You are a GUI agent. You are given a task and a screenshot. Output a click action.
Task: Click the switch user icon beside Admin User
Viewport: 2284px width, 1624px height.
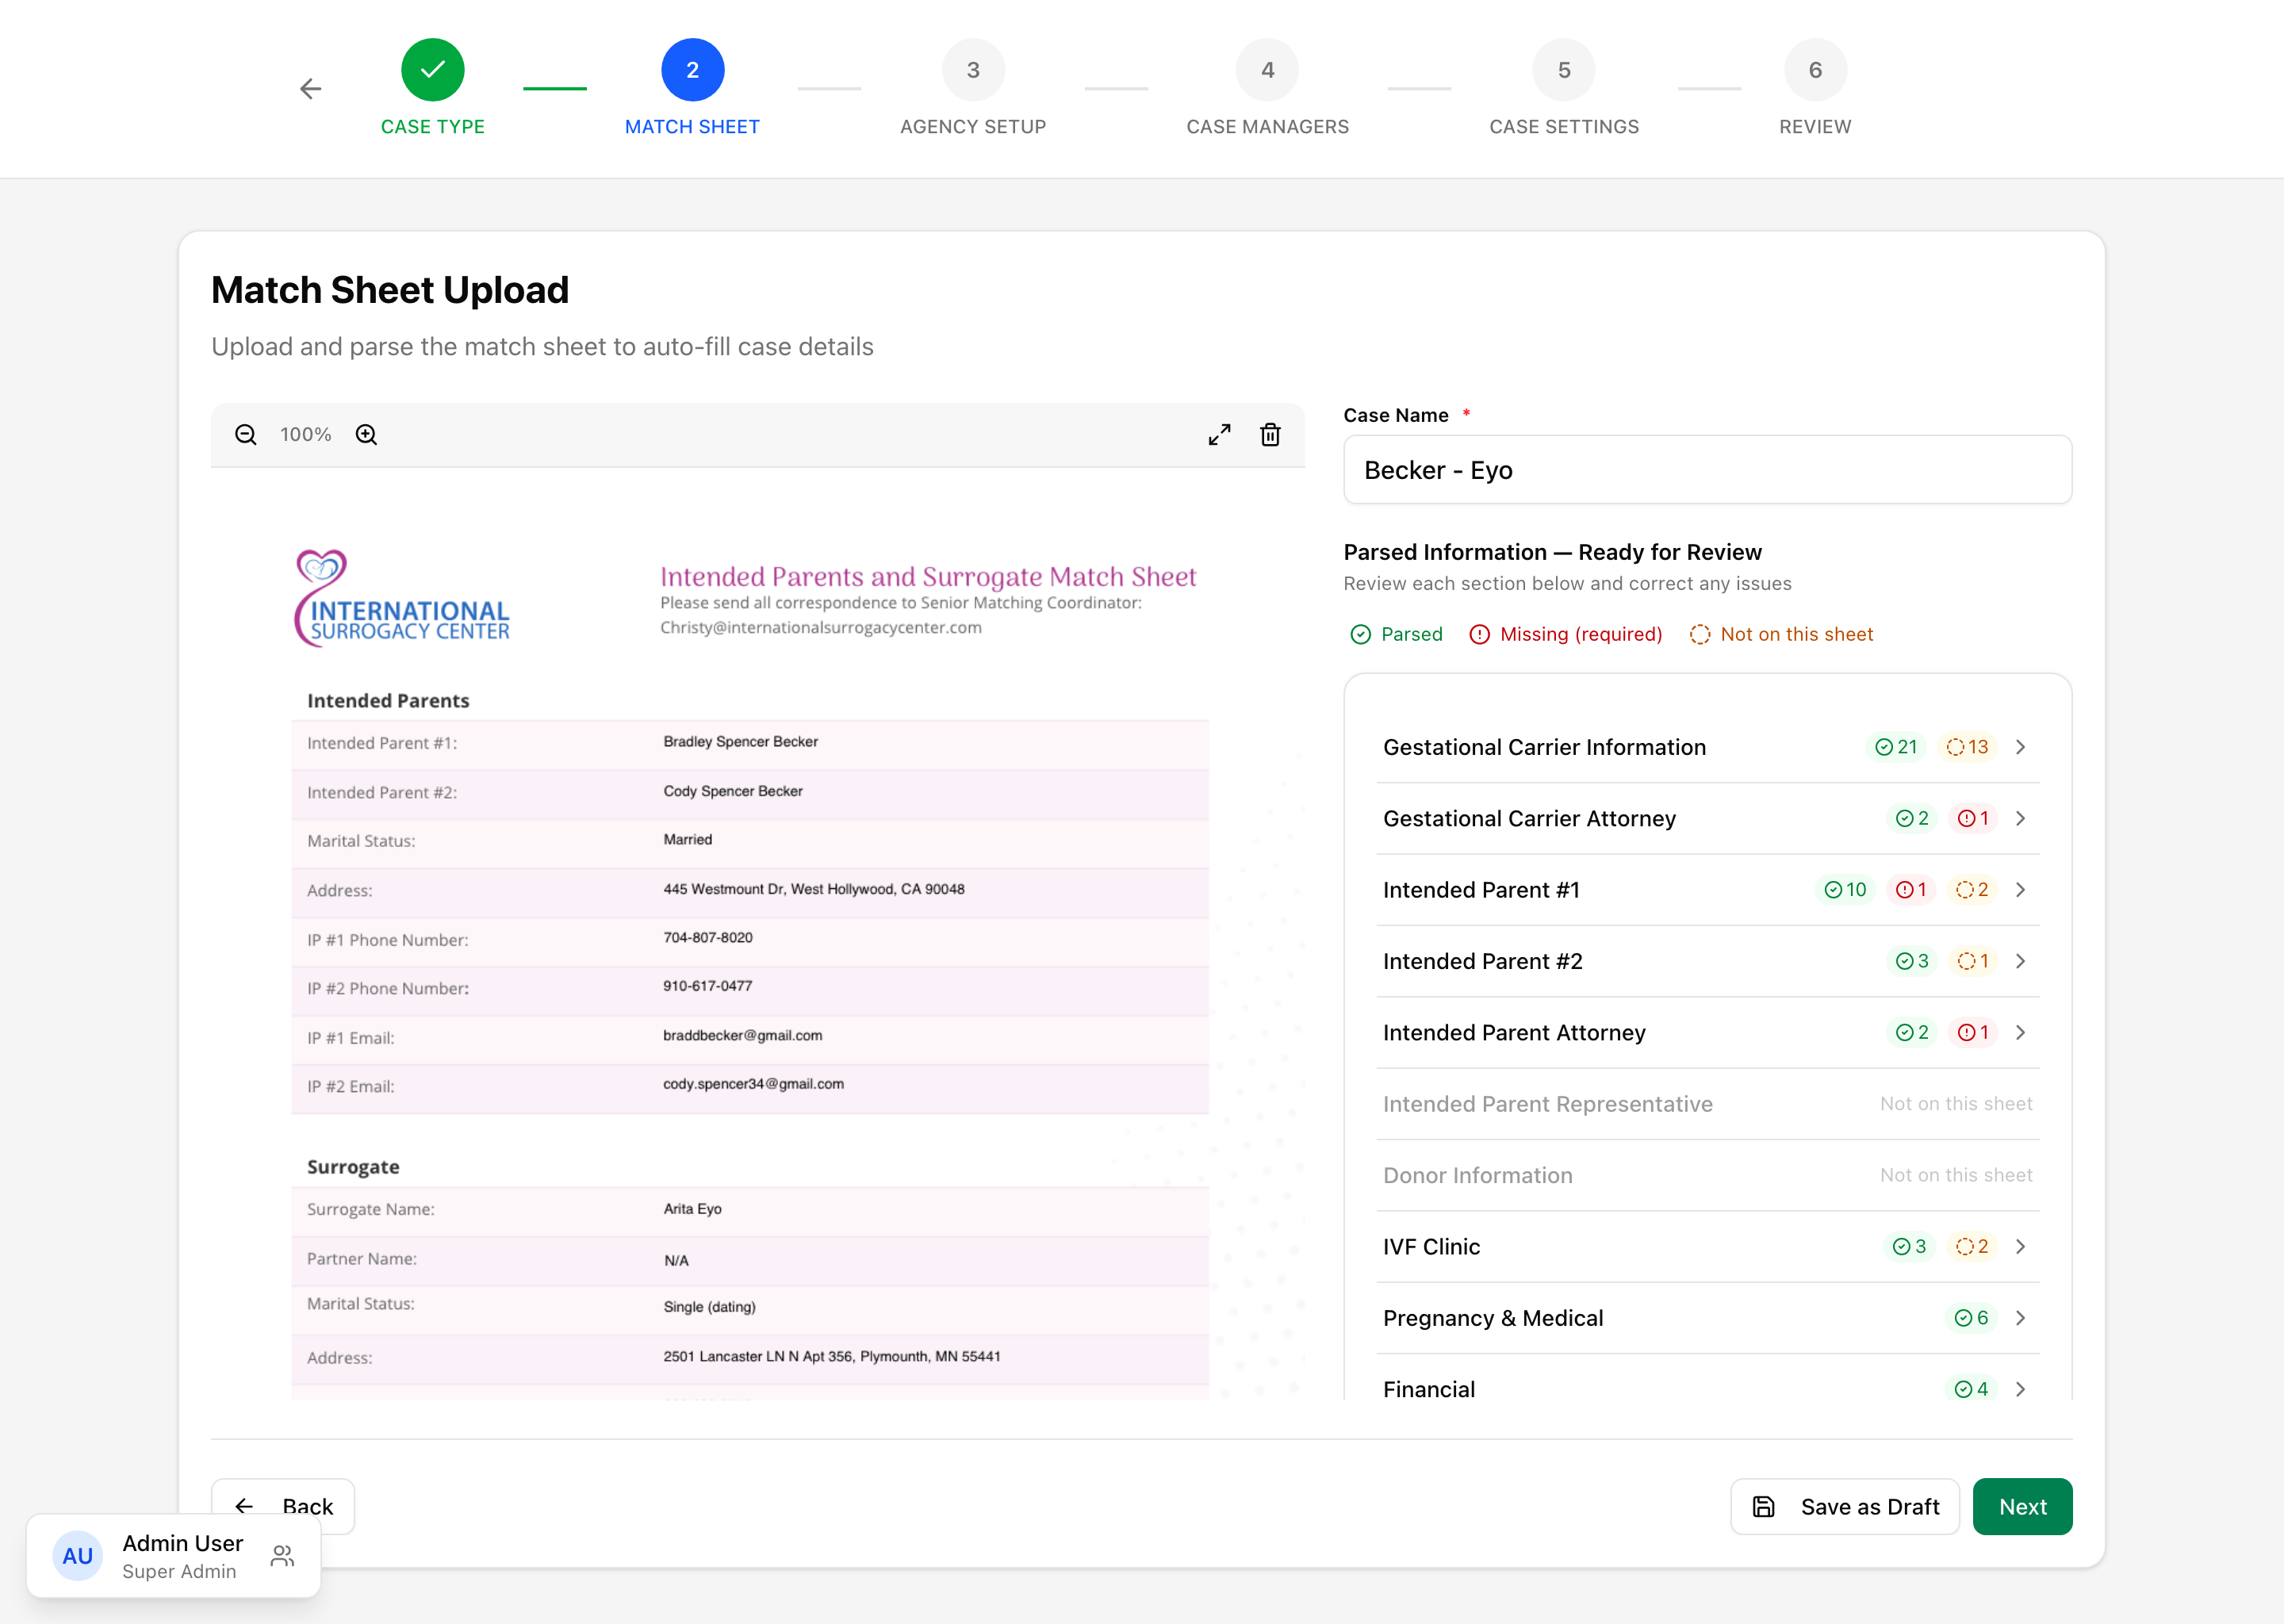283,1556
